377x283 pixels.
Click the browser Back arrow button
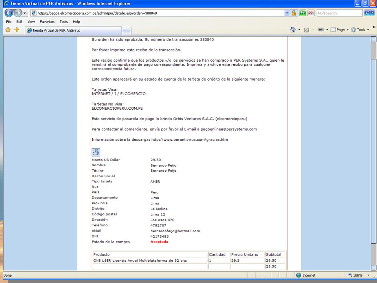(x=9, y=13)
